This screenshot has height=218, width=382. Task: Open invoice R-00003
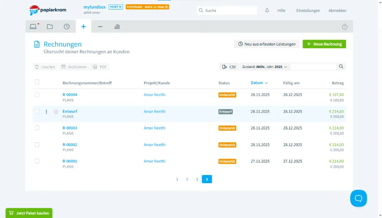click(70, 128)
